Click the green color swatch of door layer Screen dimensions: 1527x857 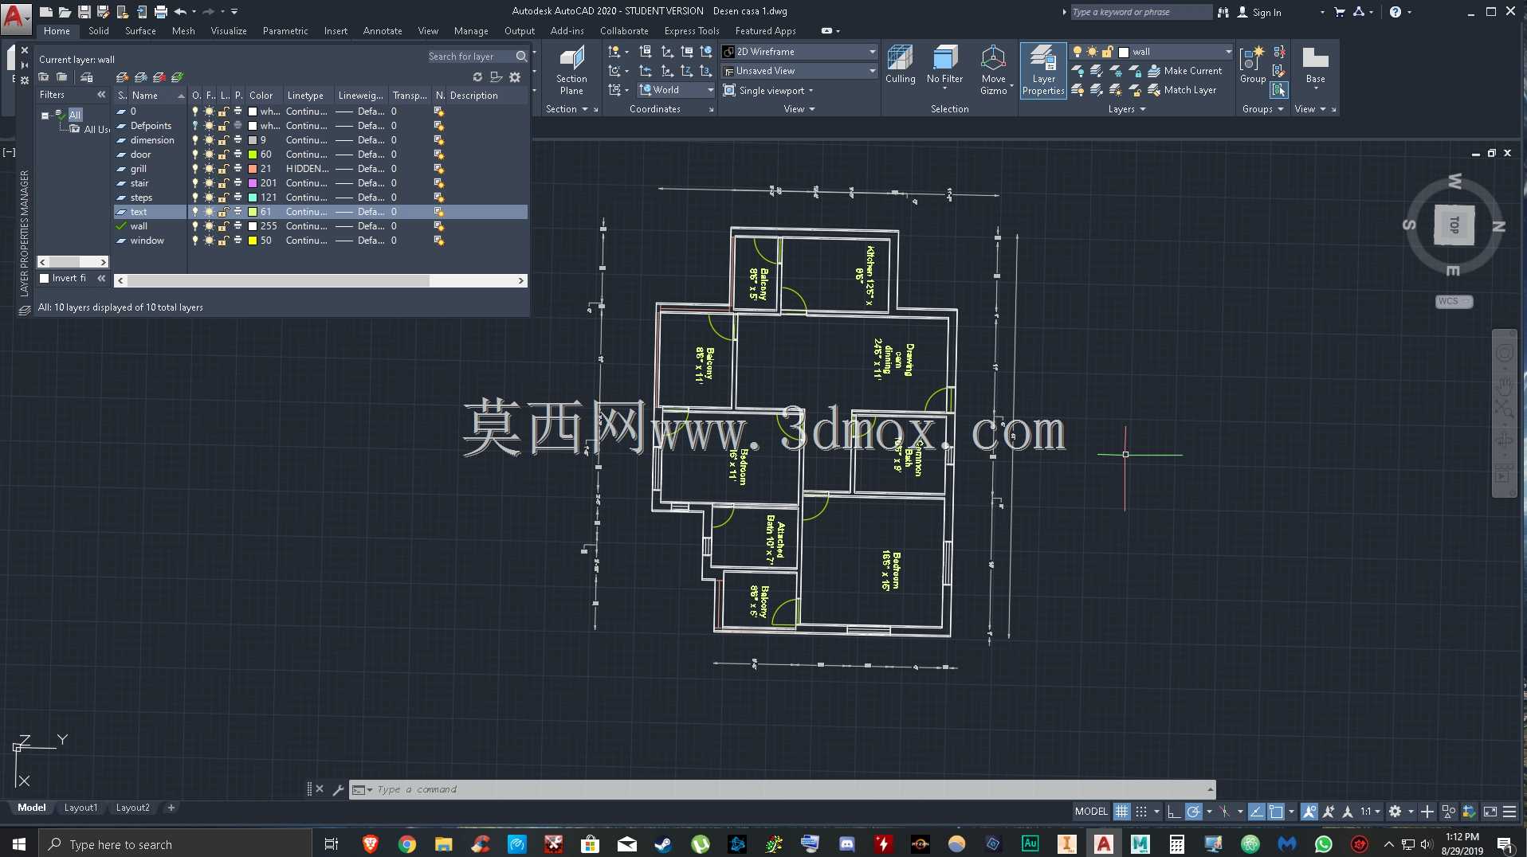[253, 155]
